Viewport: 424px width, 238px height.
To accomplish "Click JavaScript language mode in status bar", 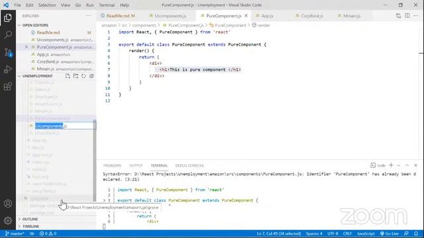I will 366,233.
